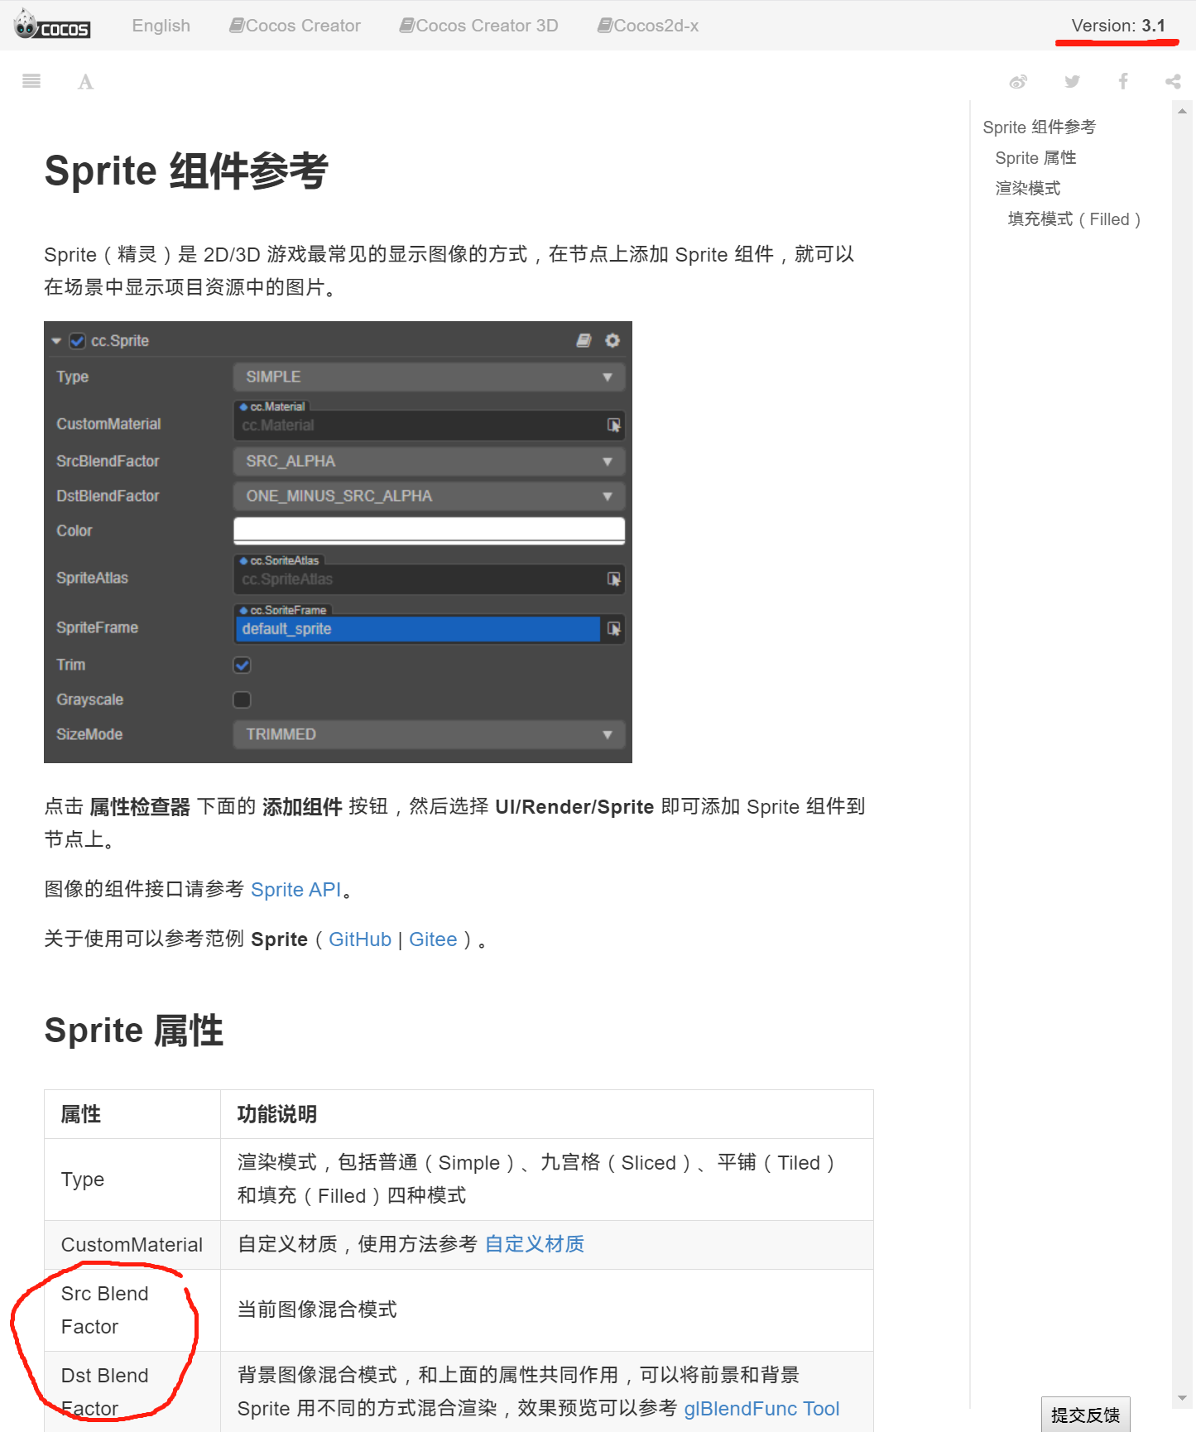
Task: Enable the Grayscale checkbox
Action: (243, 699)
